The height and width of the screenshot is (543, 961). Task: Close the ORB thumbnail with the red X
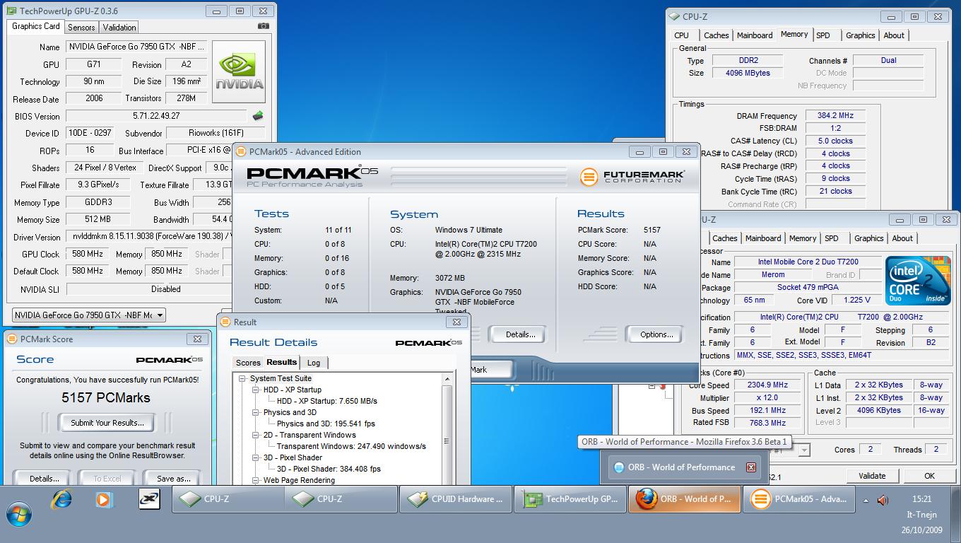751,467
